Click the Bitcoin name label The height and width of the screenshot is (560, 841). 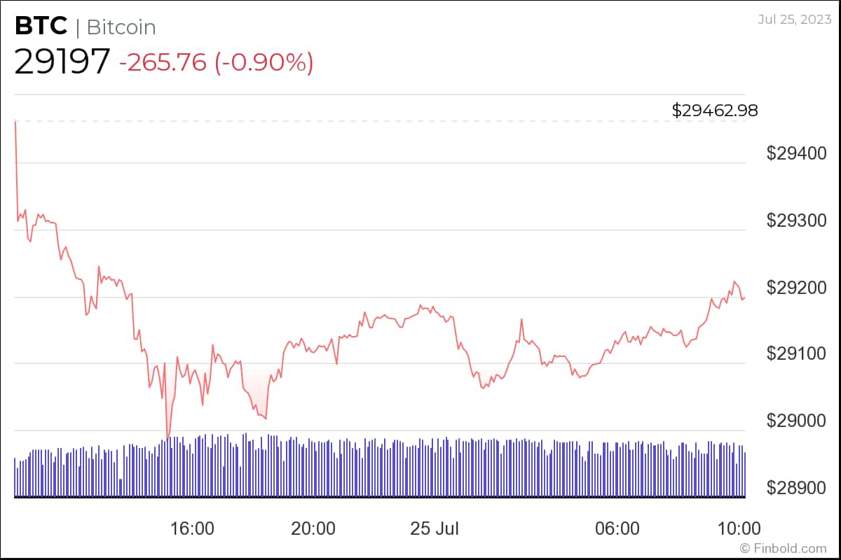121,27
